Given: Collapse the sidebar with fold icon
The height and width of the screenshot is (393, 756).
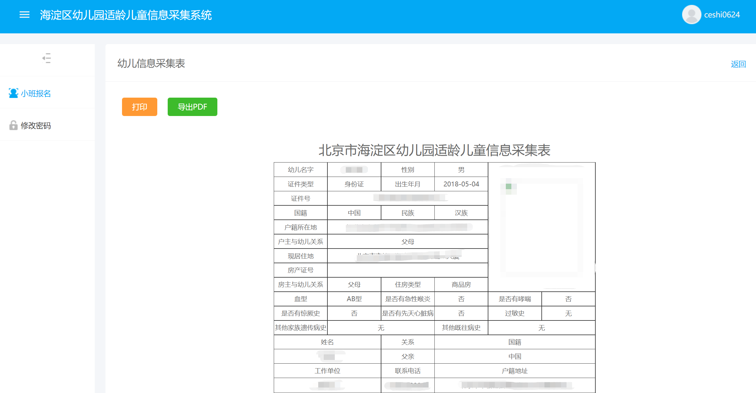Looking at the screenshot, I should (47, 58).
